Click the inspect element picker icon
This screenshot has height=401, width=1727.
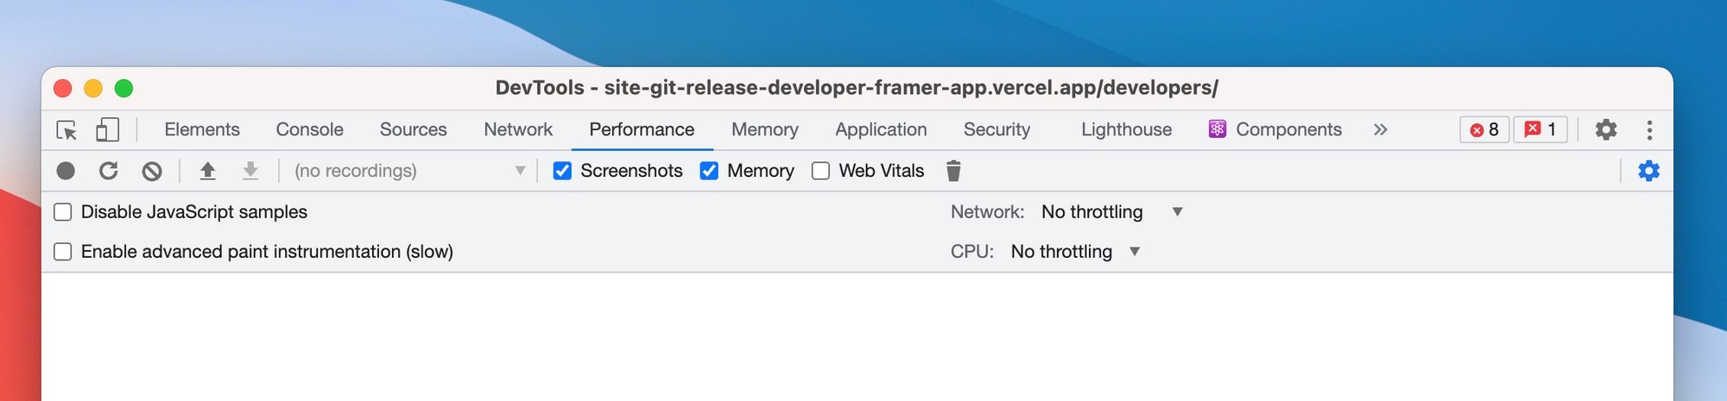pos(66,130)
